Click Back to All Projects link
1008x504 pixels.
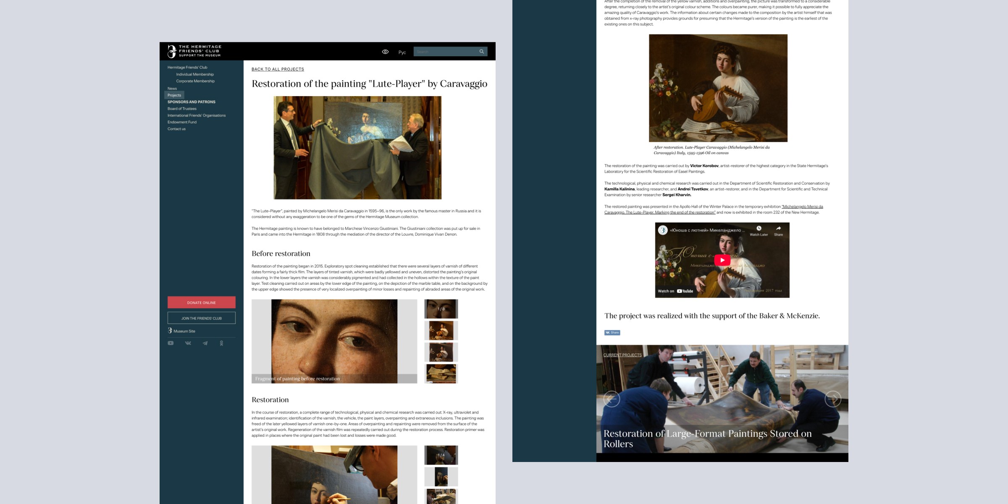coord(278,69)
